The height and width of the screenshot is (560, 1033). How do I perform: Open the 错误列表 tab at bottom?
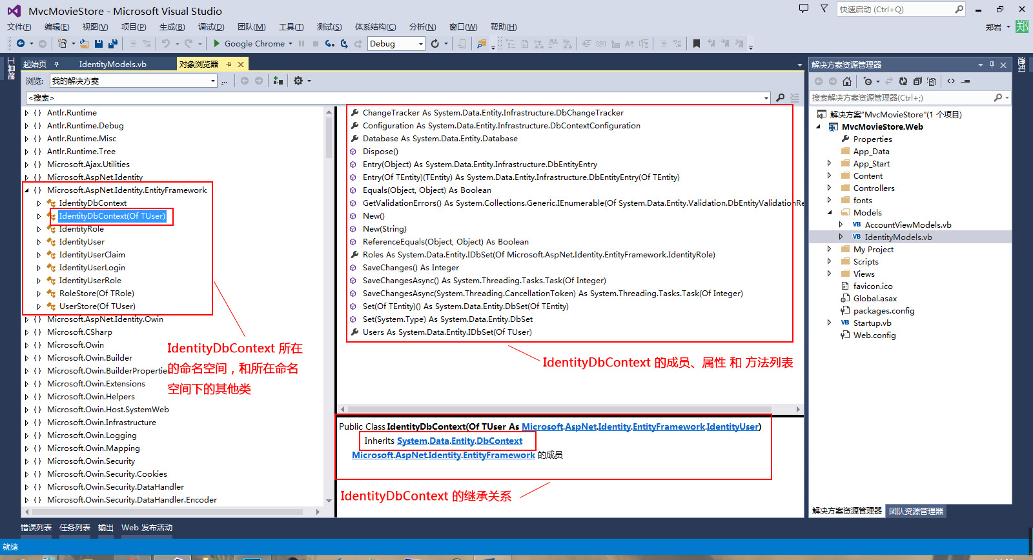pyautogui.click(x=36, y=528)
